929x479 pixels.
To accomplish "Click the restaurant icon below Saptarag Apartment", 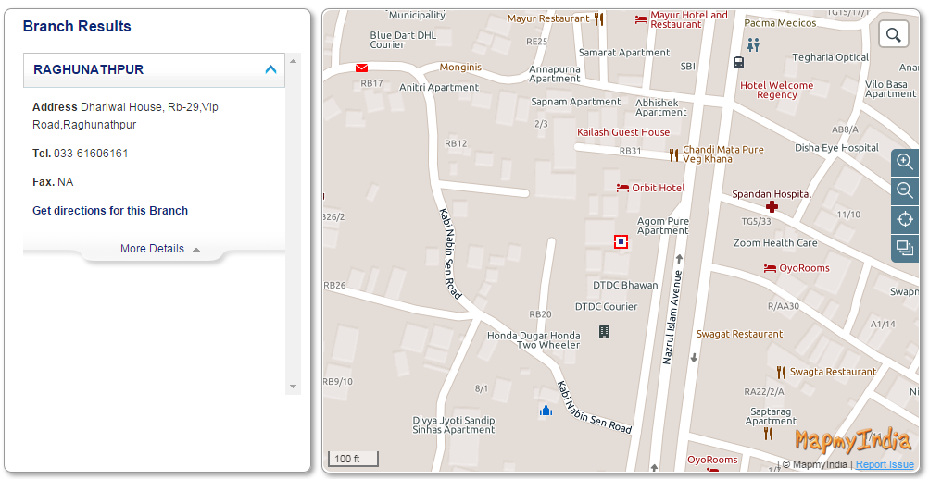I will (x=769, y=434).
